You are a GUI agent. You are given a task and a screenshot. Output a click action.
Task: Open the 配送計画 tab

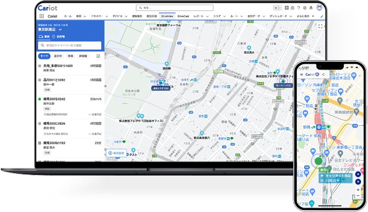pyautogui.click(x=152, y=16)
